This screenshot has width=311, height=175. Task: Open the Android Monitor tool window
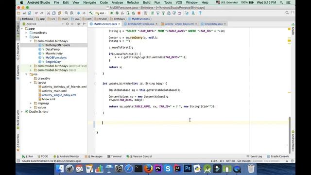(x=67, y=157)
